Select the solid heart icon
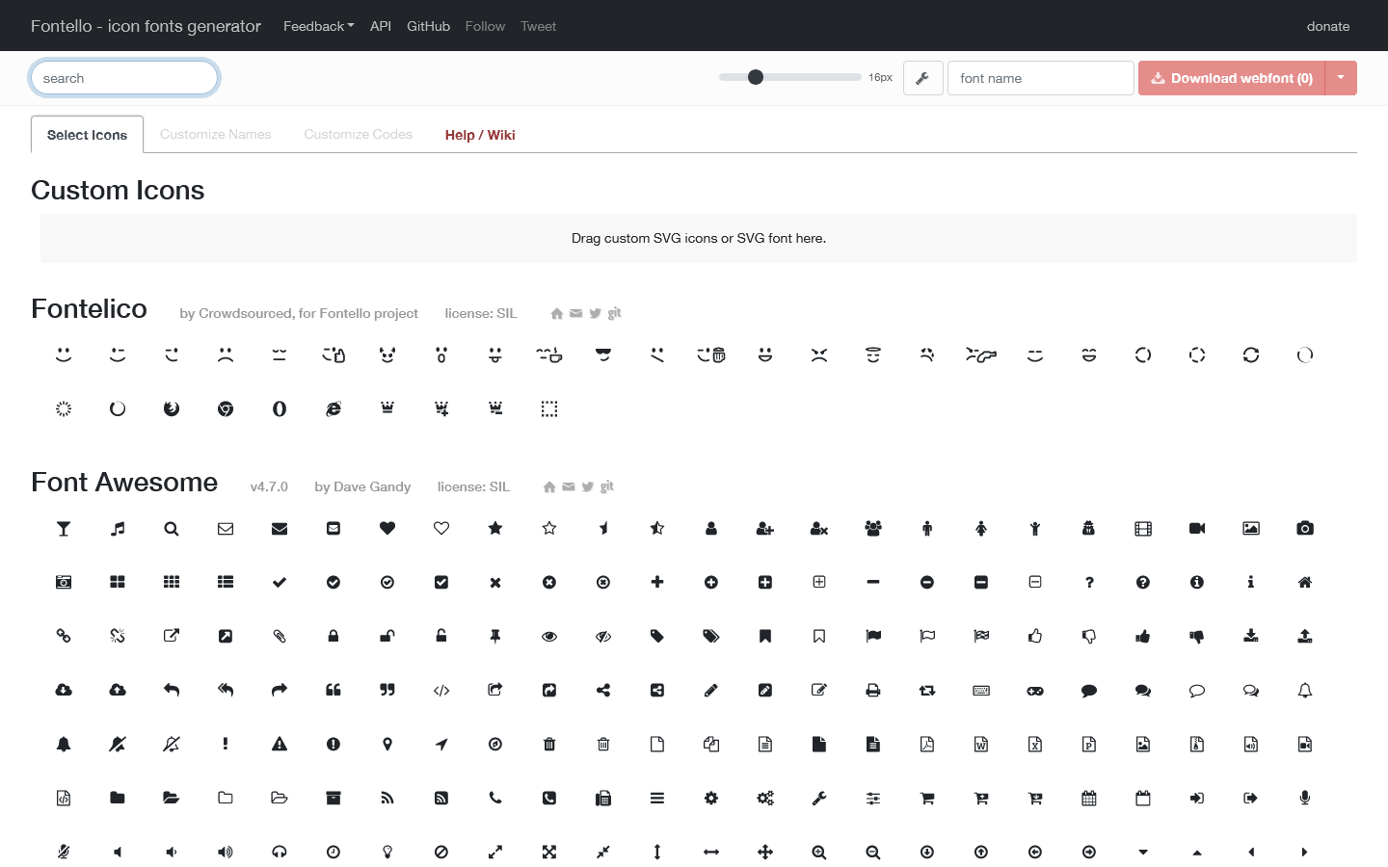This screenshot has height=867, width=1388. point(387,528)
